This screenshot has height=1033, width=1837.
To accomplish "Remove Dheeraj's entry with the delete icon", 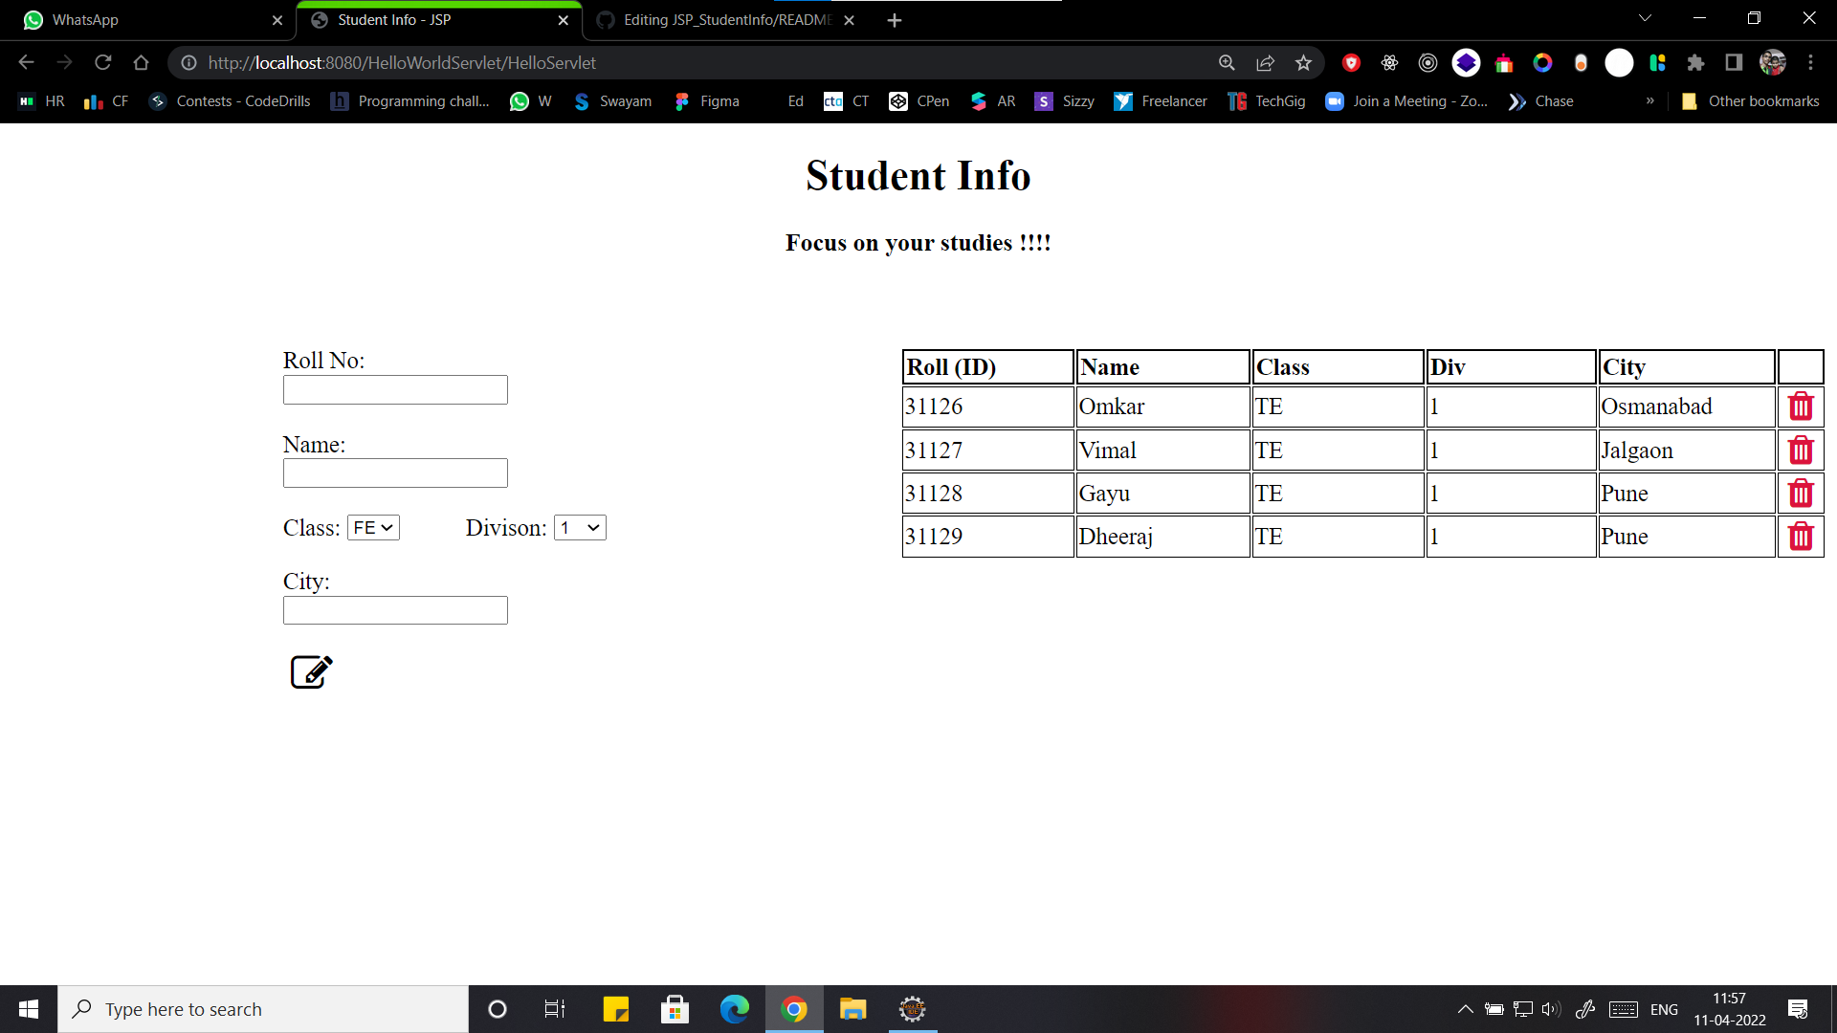I will 1802,536.
